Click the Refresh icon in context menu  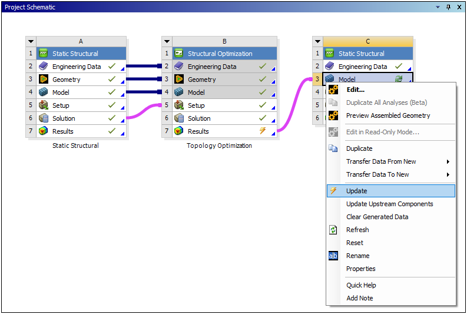point(333,230)
